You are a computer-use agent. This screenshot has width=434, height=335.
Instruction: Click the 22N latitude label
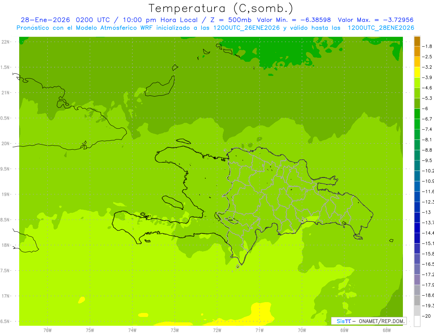(x=6, y=42)
